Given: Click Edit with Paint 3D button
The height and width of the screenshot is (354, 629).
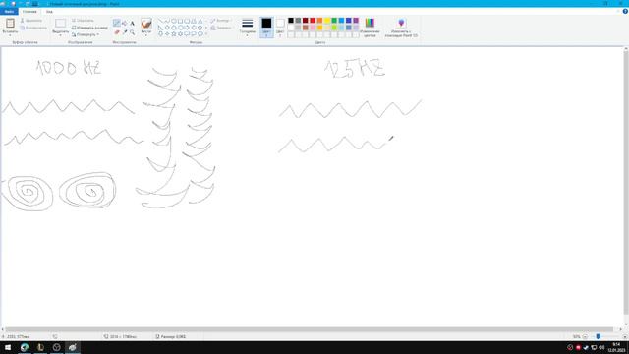Looking at the screenshot, I should coord(401,27).
